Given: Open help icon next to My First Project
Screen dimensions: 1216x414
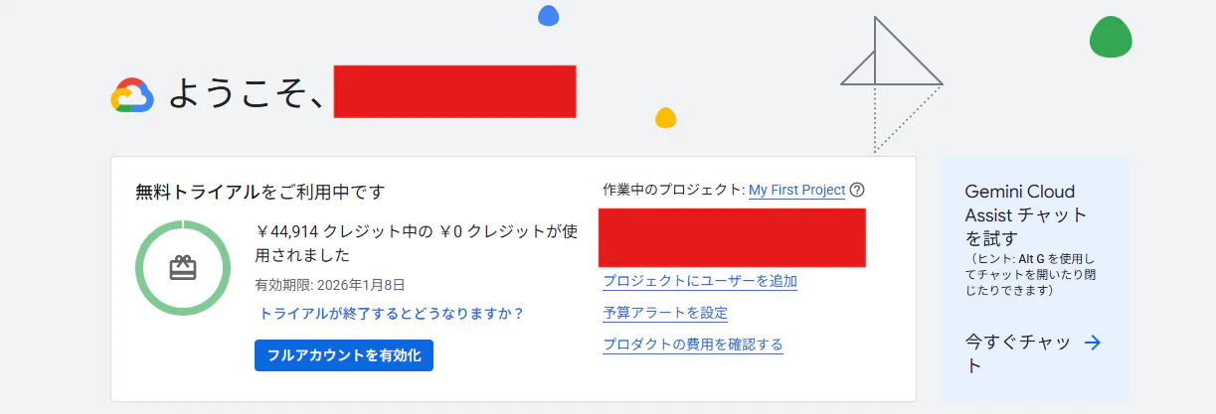Looking at the screenshot, I should coord(857,191).
